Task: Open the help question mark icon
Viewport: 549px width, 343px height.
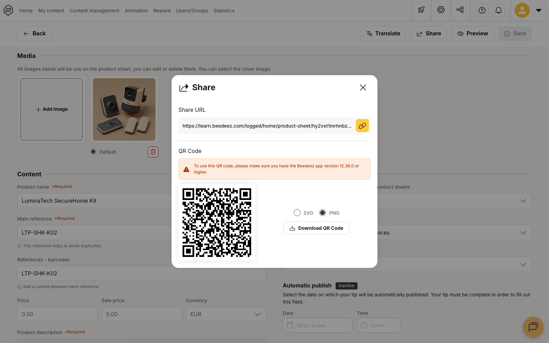Action: [x=482, y=10]
